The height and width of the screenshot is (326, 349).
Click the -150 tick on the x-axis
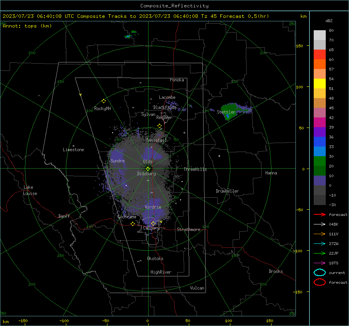[23, 321]
